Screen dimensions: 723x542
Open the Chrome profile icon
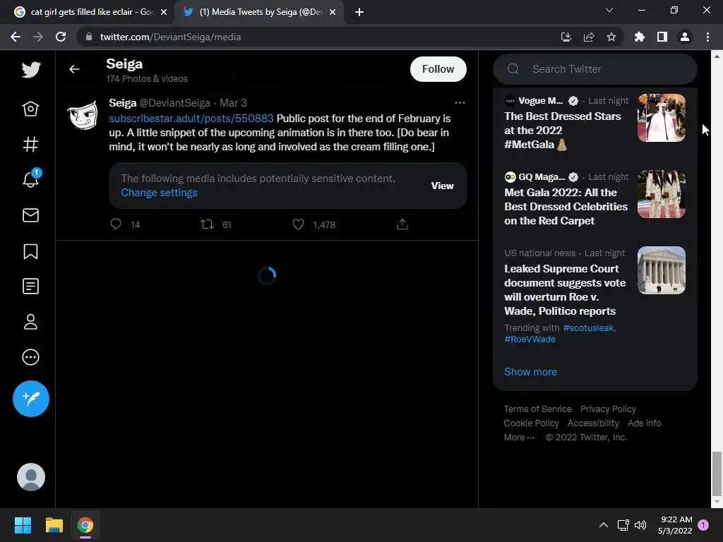coord(685,37)
